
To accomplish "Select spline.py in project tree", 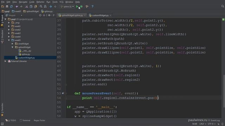I will point(26,54).
